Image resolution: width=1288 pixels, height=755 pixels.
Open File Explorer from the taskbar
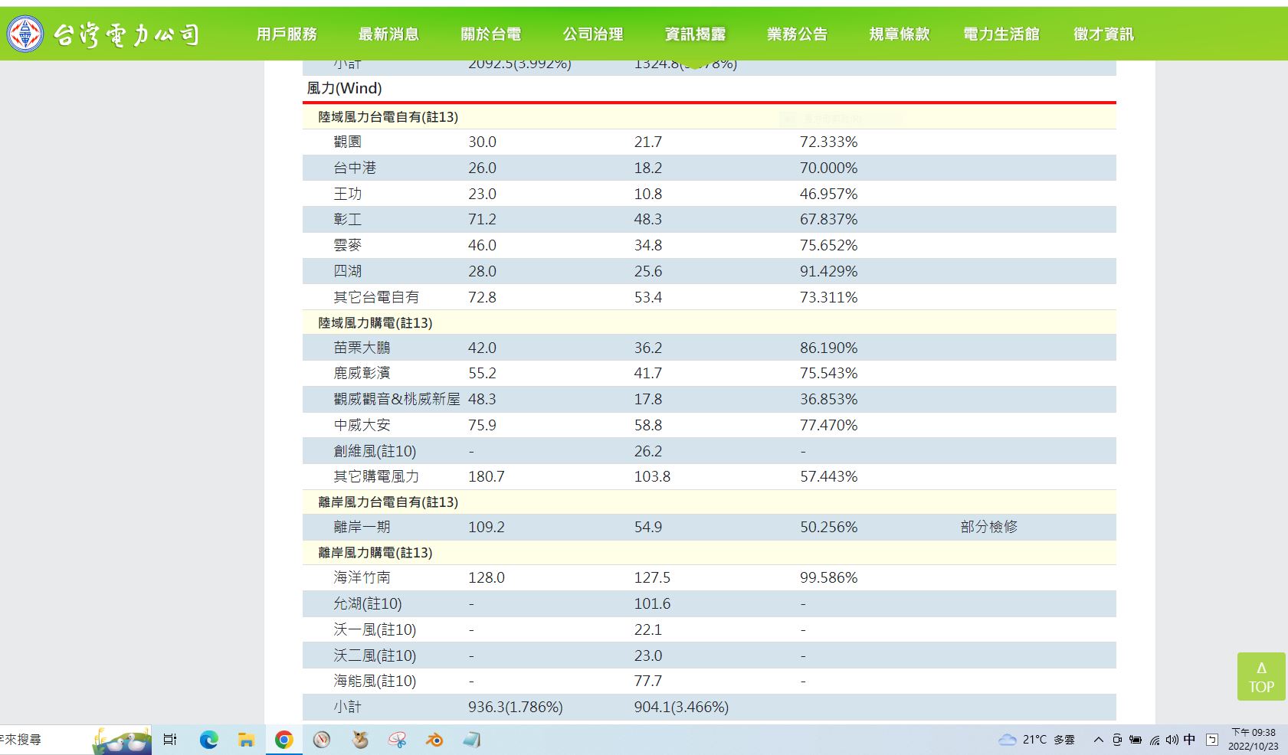[246, 740]
